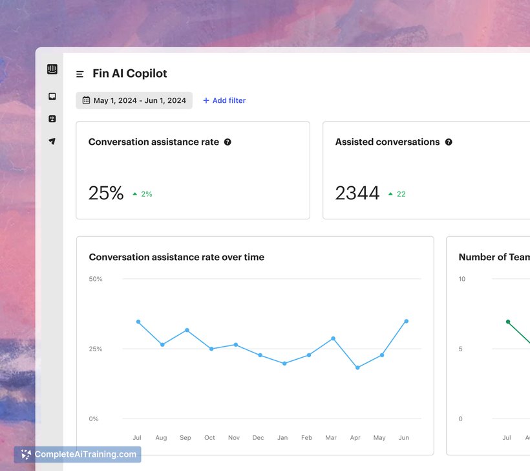
Task: Click the 25% y-axis label on the chart
Action: 95,349
